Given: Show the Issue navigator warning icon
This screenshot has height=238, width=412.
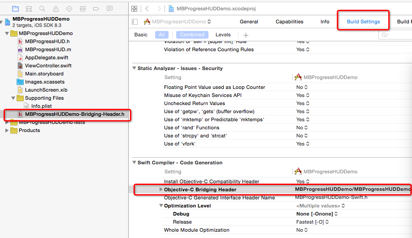Looking at the screenshot, I should click(x=56, y=9).
